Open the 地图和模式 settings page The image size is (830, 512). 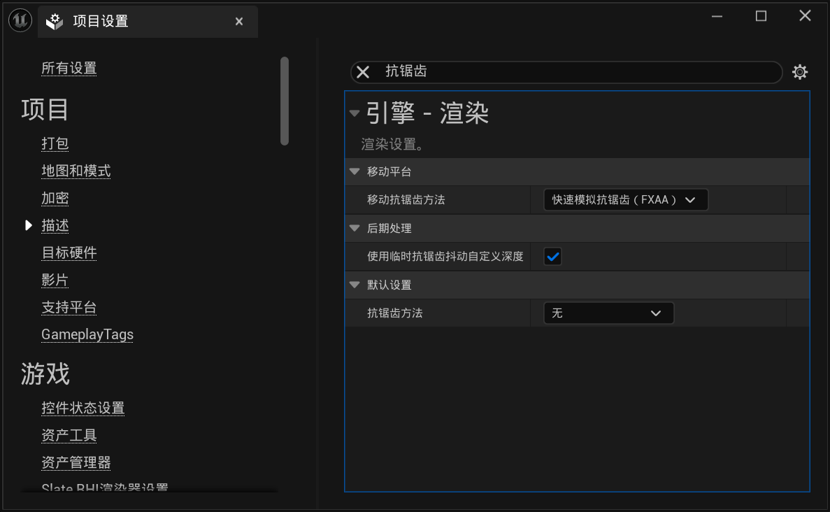click(x=76, y=171)
